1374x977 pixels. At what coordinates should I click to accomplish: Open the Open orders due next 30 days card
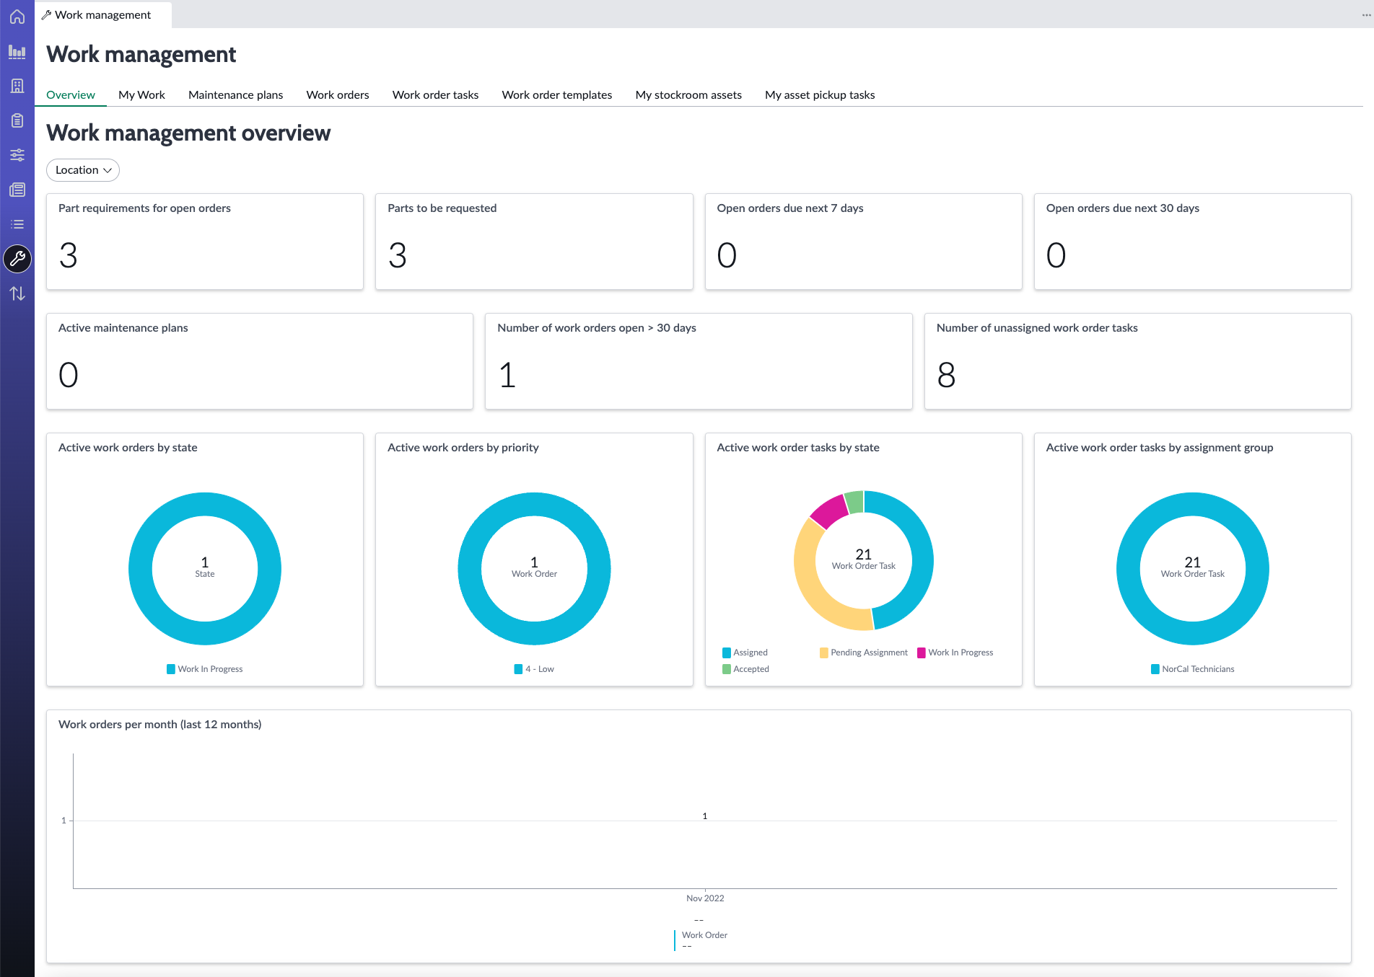click(1192, 242)
